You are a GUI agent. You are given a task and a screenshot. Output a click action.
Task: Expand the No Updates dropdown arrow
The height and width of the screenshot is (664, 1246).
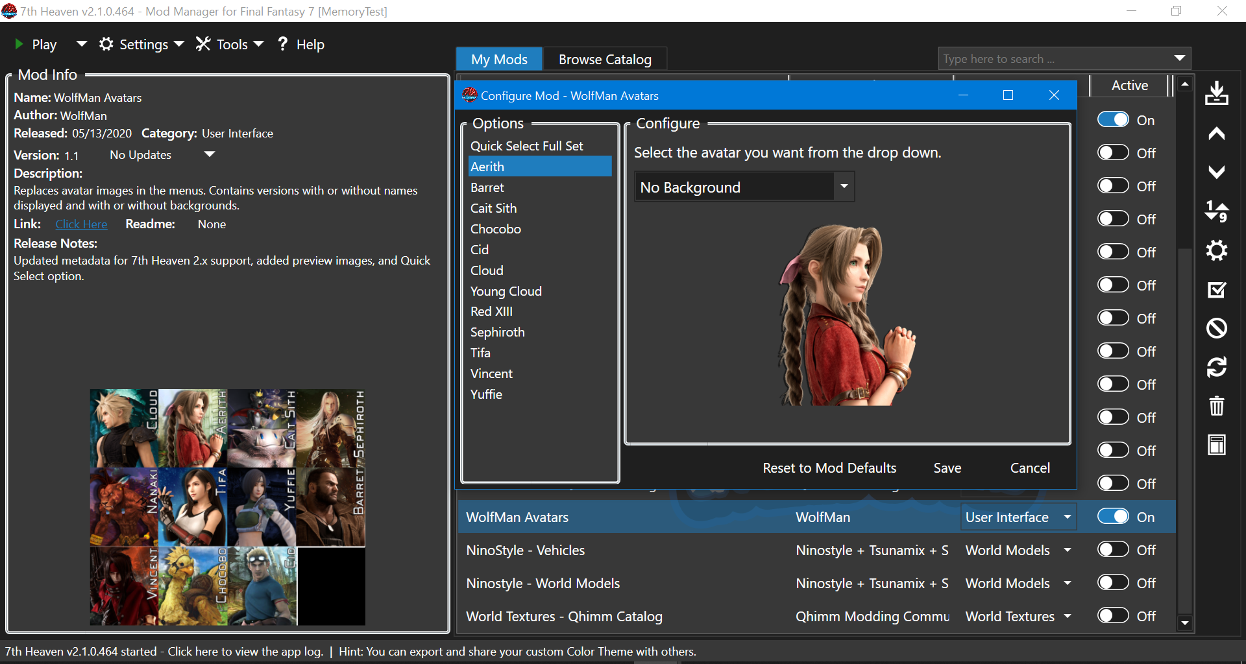pos(209,154)
